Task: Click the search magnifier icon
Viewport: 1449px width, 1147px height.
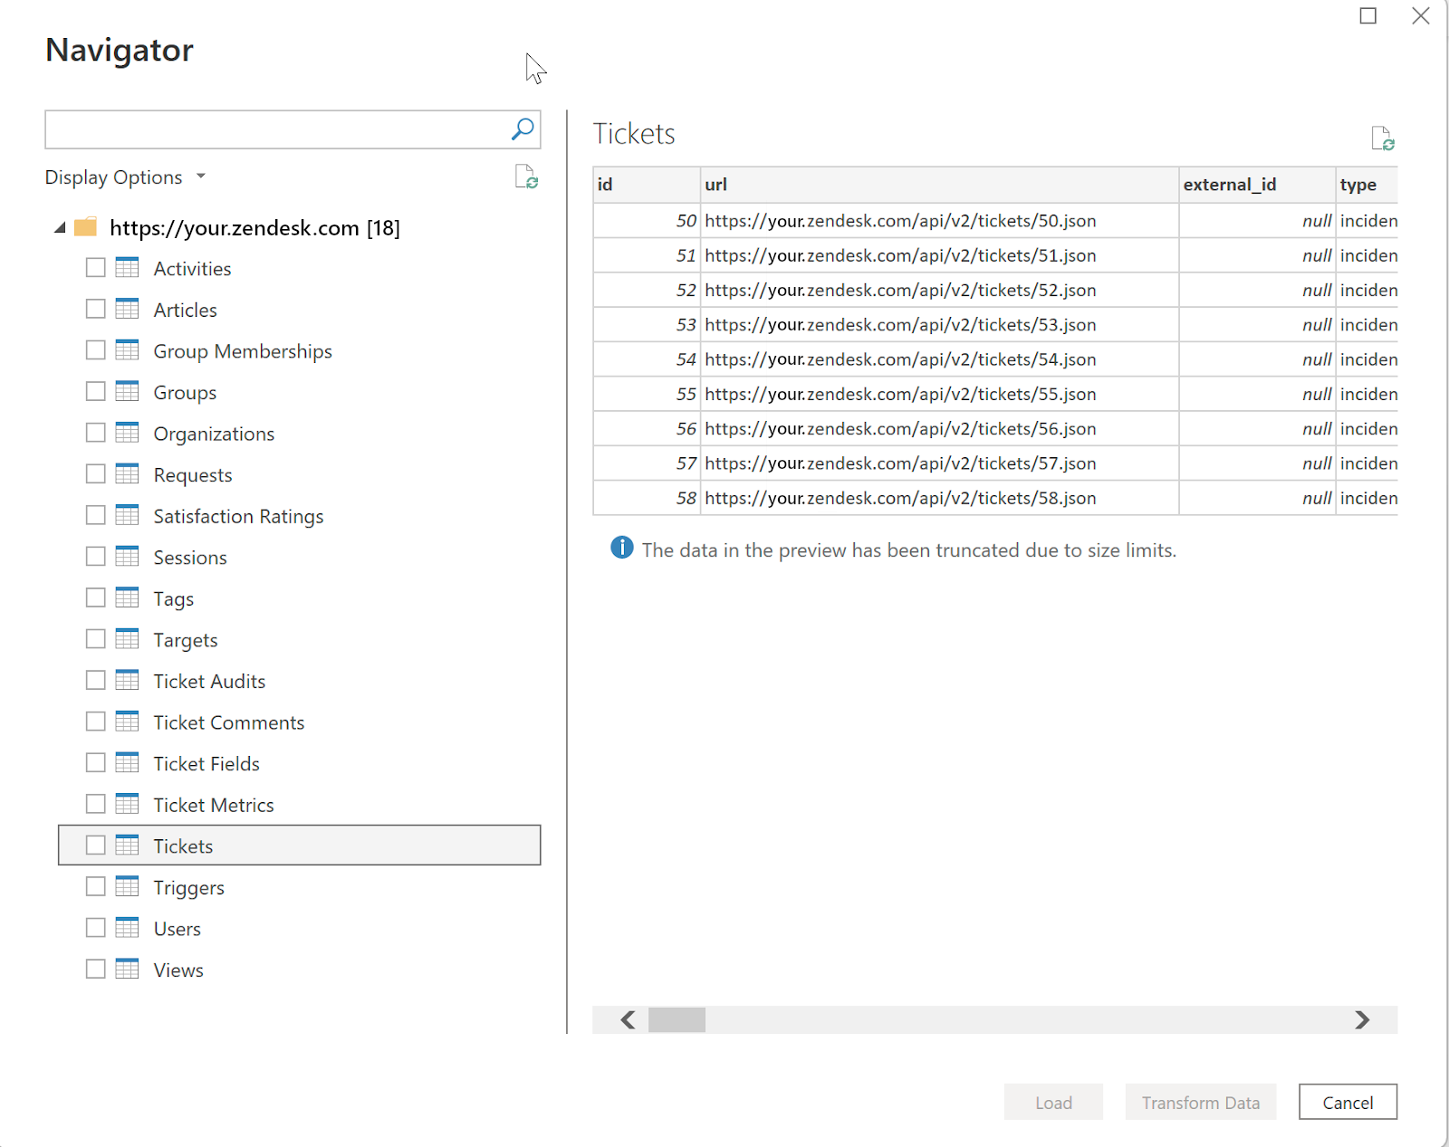Action: (522, 129)
